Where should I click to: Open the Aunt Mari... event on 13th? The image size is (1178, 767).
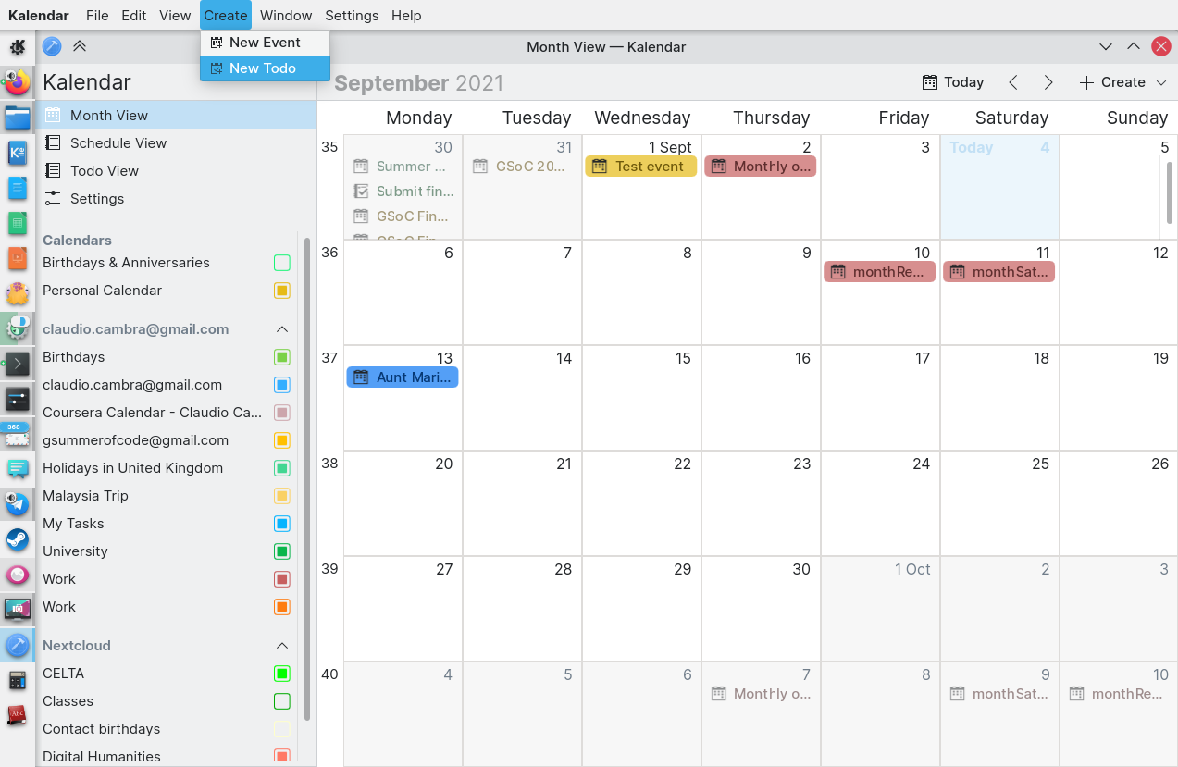(403, 377)
